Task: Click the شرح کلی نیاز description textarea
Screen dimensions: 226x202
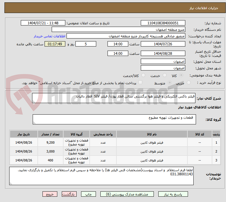Action: pos(113,98)
